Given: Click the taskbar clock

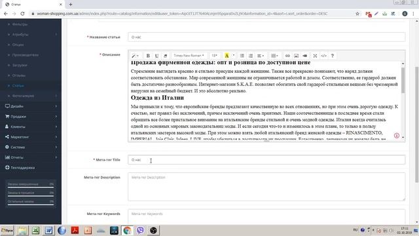Looking at the screenshot, I should point(405,231).
